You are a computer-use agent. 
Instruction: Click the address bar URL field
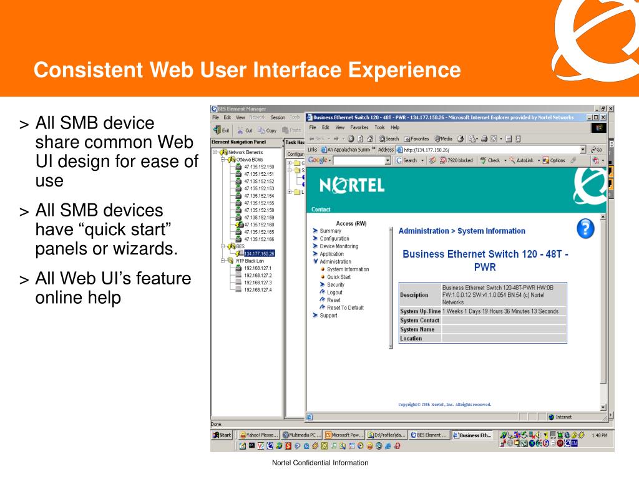tap(488, 150)
